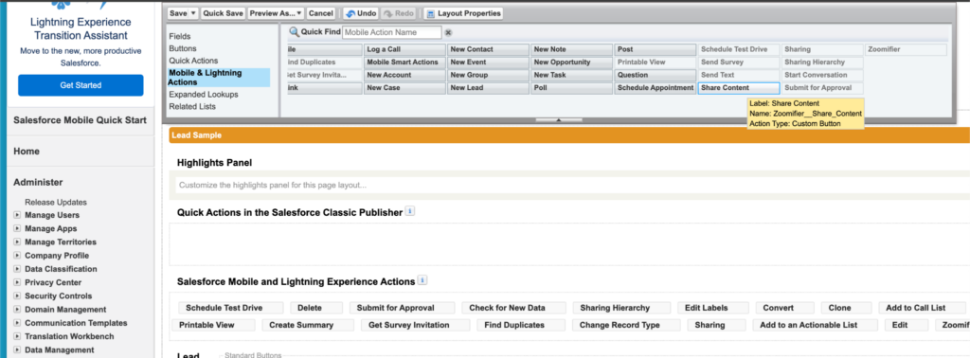The height and width of the screenshot is (358, 970).
Task: Open Layout Properties from the toolbar
Action: coord(463,13)
